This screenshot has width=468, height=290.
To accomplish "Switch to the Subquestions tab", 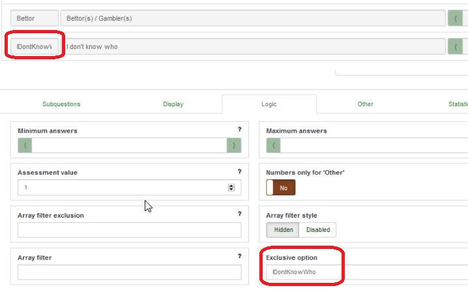I will (x=61, y=104).
